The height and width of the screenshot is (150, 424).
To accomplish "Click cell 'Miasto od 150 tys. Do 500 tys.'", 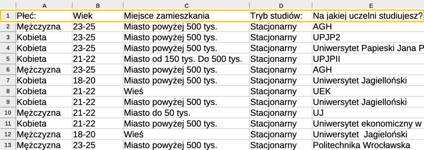I will click(186, 59).
